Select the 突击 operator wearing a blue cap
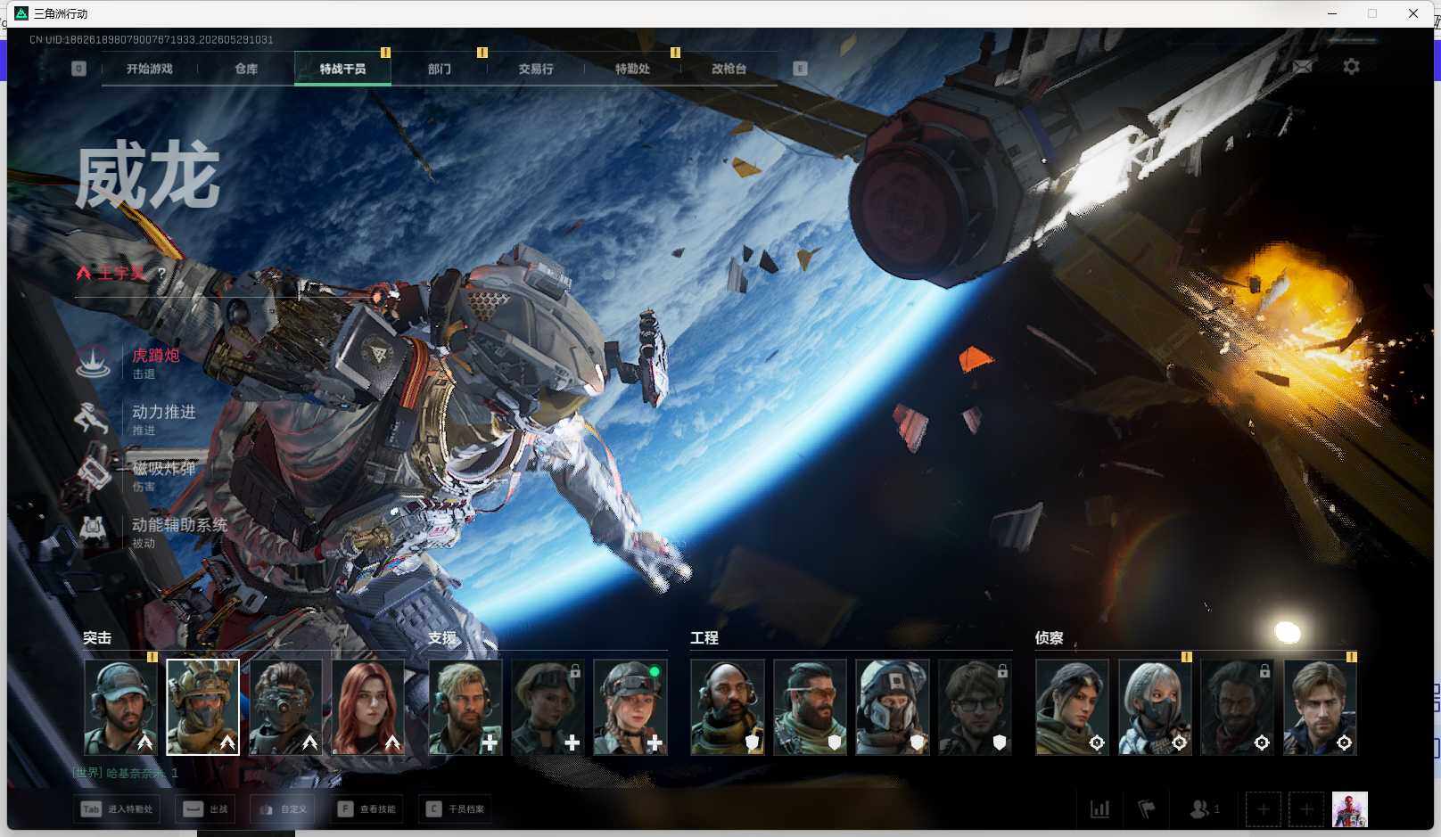The width and height of the screenshot is (1441, 837). (120, 707)
